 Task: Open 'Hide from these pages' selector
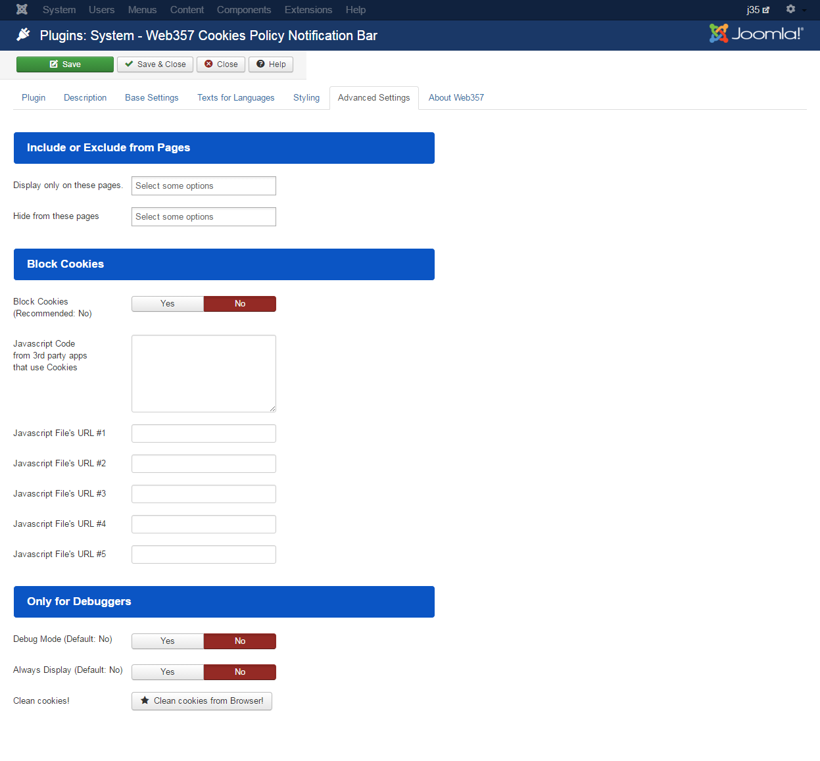[x=204, y=216]
